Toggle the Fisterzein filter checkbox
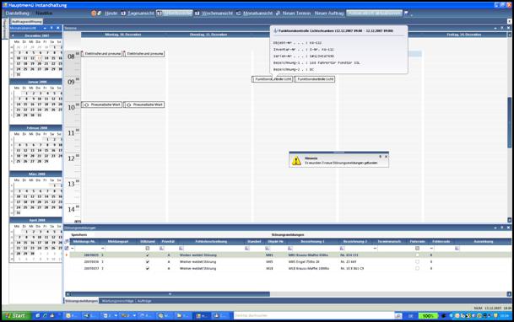 [x=417, y=249]
